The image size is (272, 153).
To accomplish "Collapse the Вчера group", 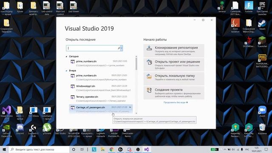I will 66,71.
